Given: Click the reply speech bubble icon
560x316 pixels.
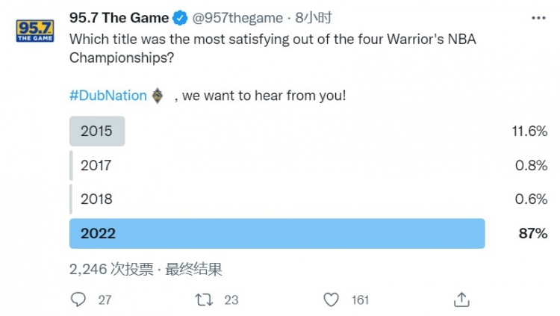Looking at the screenshot, I should 78,300.
